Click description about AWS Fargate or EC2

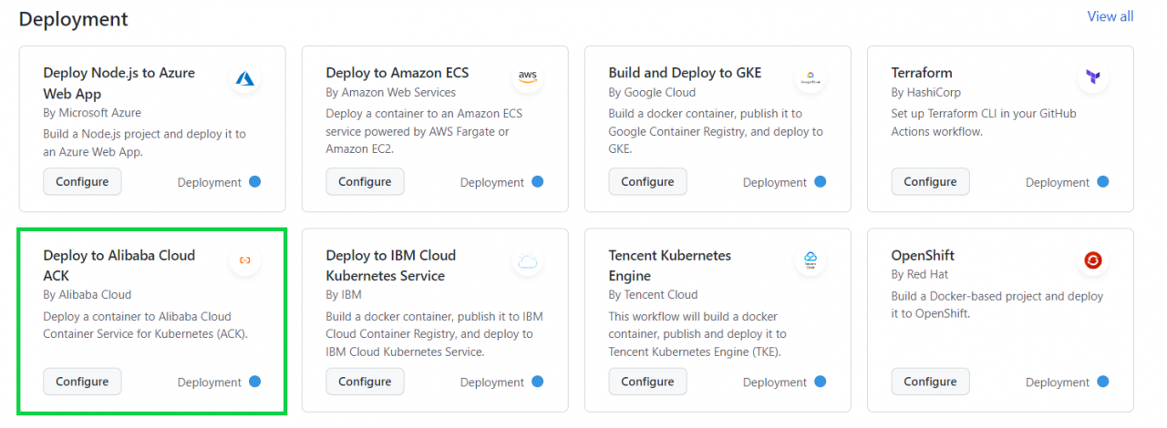pos(424,131)
